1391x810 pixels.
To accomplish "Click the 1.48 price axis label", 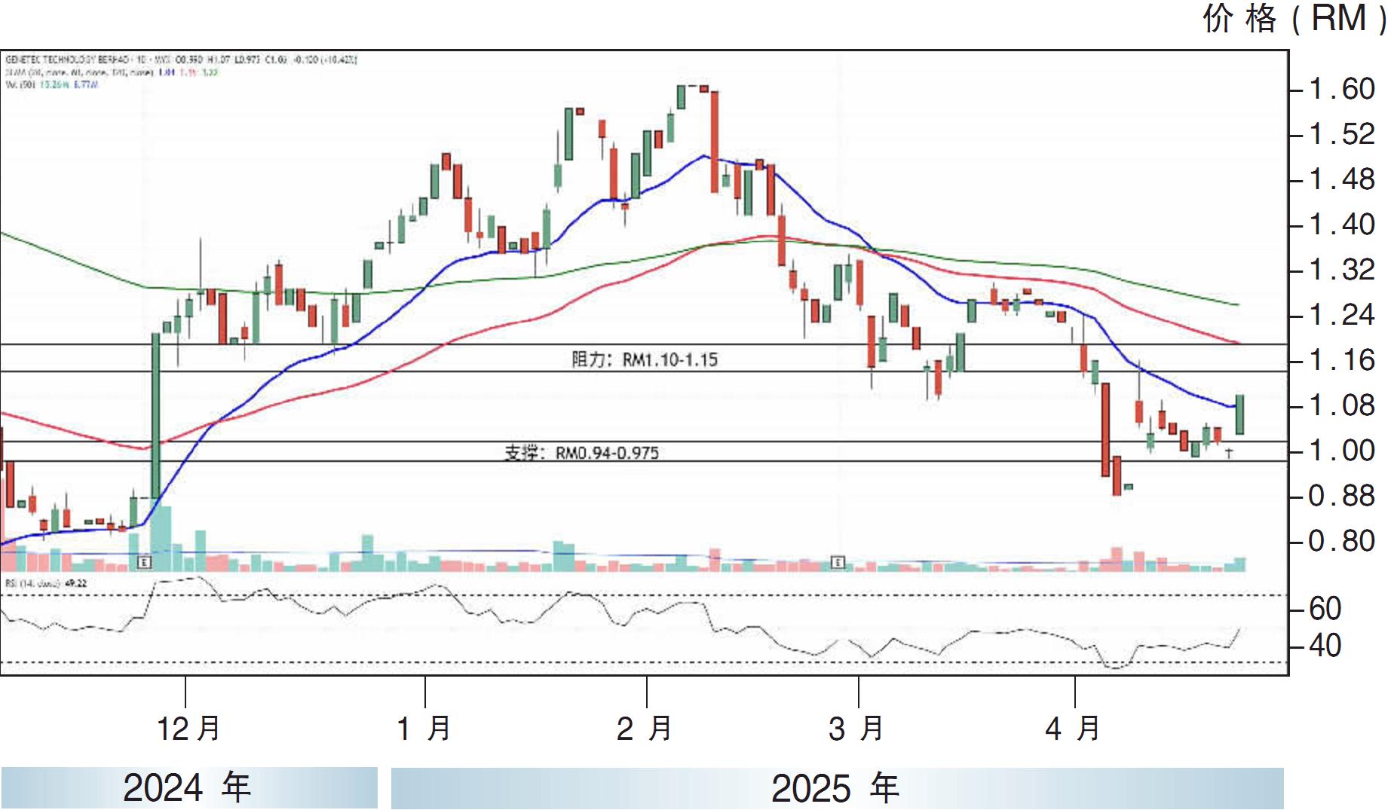I will [x=1341, y=180].
